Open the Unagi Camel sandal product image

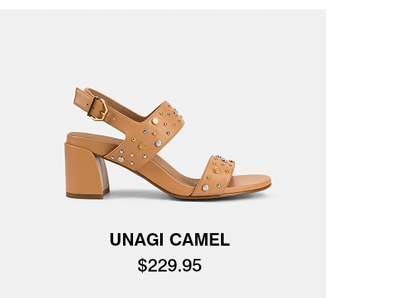click(x=168, y=143)
